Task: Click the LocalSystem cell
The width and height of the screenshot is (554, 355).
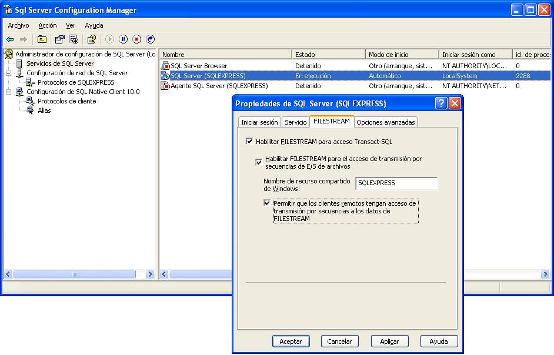Action: 475,76
